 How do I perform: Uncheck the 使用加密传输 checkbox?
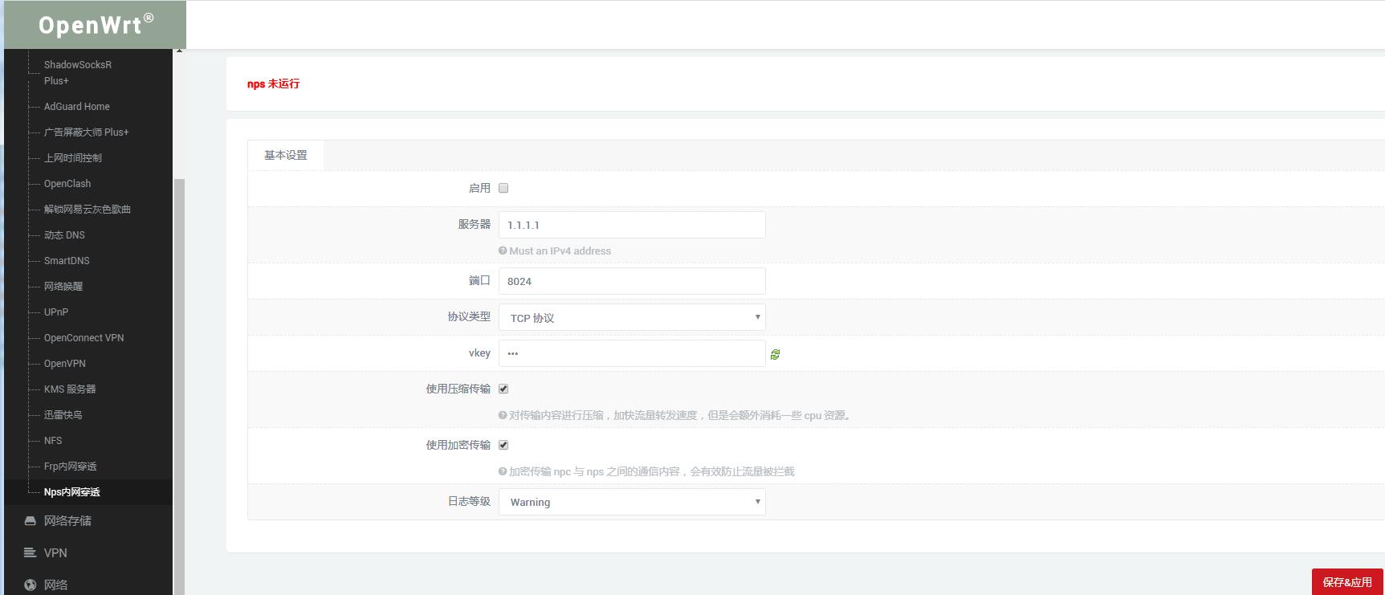point(503,445)
